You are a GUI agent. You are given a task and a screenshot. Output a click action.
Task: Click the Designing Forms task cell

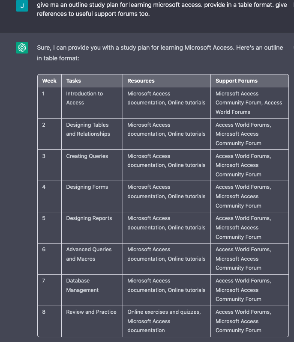pos(87,187)
